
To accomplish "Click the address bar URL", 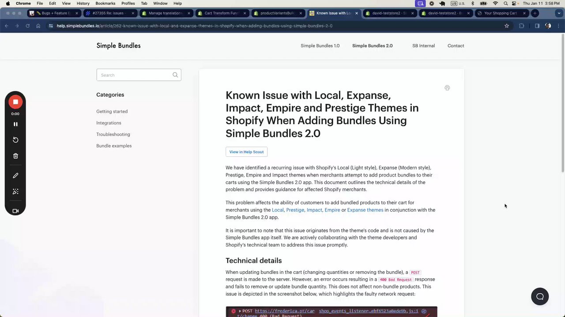I will [194, 26].
